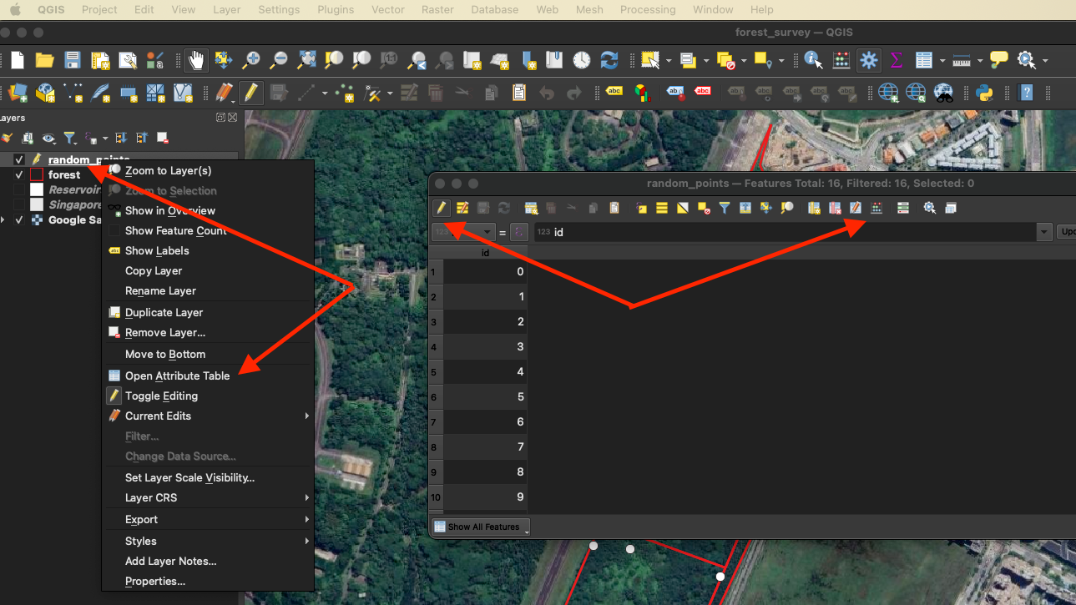1076x605 pixels.
Task: Click the Zoom Out magnifier tool
Action: [x=279, y=60]
